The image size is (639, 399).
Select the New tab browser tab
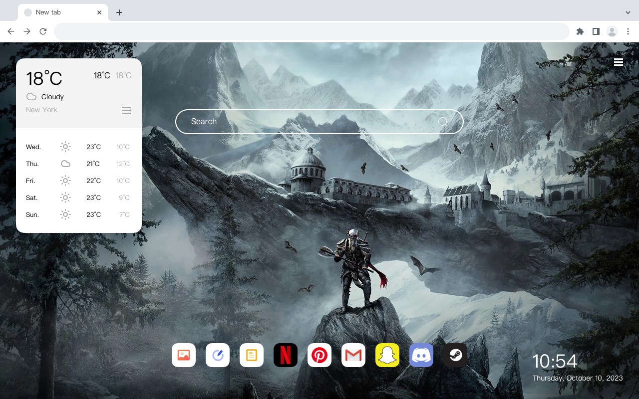pos(63,12)
